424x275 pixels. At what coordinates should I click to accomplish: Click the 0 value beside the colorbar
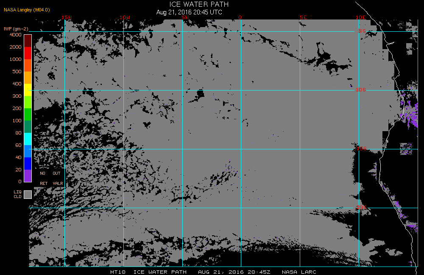(x=20, y=181)
